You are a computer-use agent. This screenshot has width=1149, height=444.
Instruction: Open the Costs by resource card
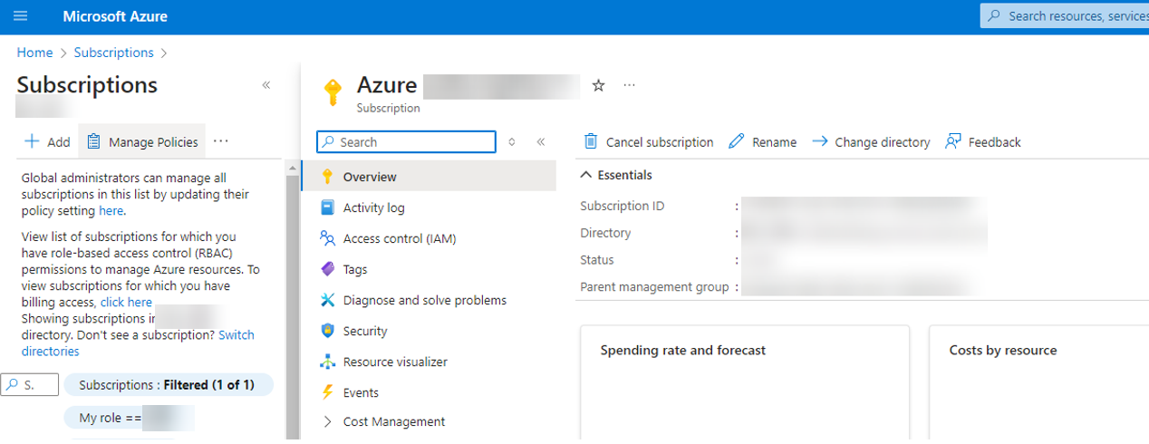tap(1039, 382)
